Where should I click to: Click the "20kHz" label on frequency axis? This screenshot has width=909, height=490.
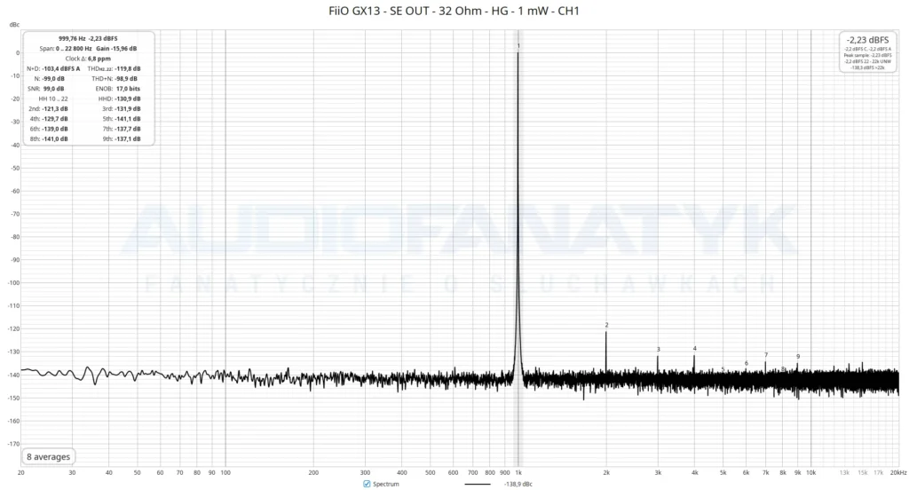point(898,472)
